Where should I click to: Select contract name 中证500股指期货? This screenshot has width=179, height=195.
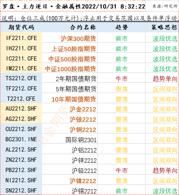[72, 59]
